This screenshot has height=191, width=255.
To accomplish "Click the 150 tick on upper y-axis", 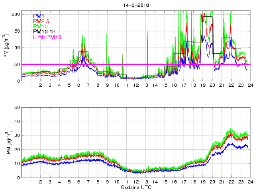I will coord(16,31).
